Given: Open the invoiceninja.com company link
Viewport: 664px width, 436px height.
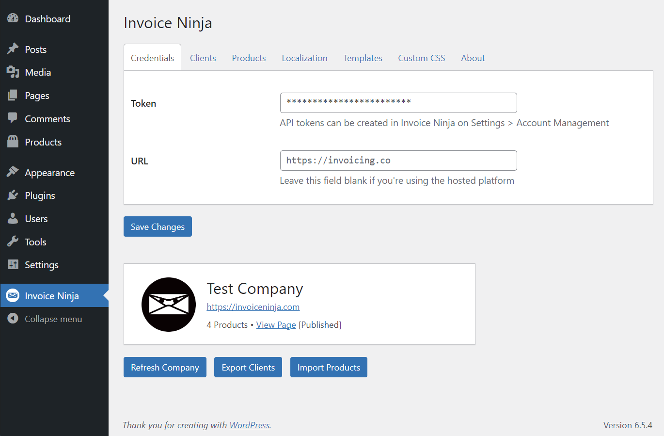Looking at the screenshot, I should click(x=253, y=307).
